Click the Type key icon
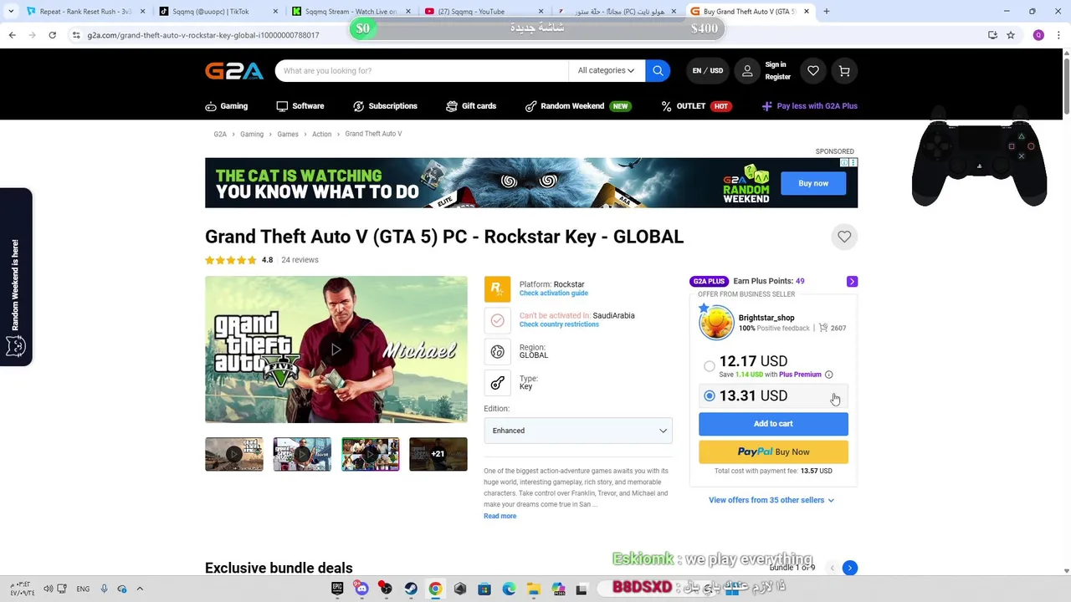Image resolution: width=1071 pixels, height=602 pixels. (497, 383)
